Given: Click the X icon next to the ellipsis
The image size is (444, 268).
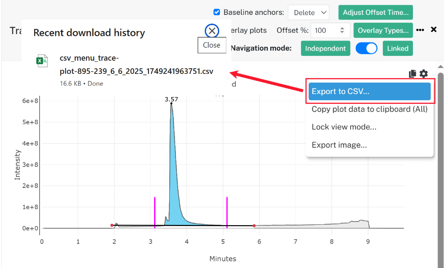Looking at the screenshot, I should click(434, 29).
